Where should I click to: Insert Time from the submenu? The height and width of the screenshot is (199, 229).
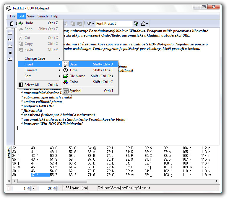point(90,70)
